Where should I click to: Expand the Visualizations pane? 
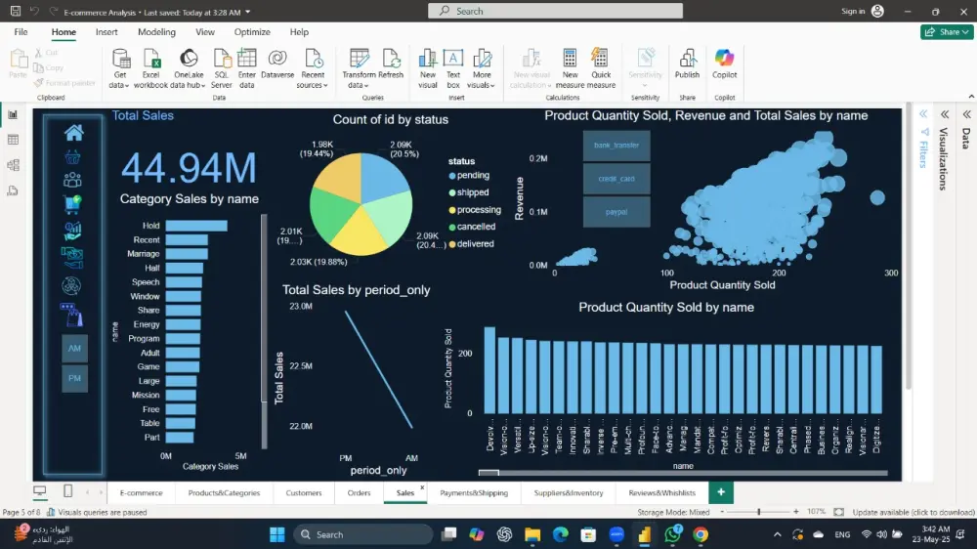coord(945,114)
